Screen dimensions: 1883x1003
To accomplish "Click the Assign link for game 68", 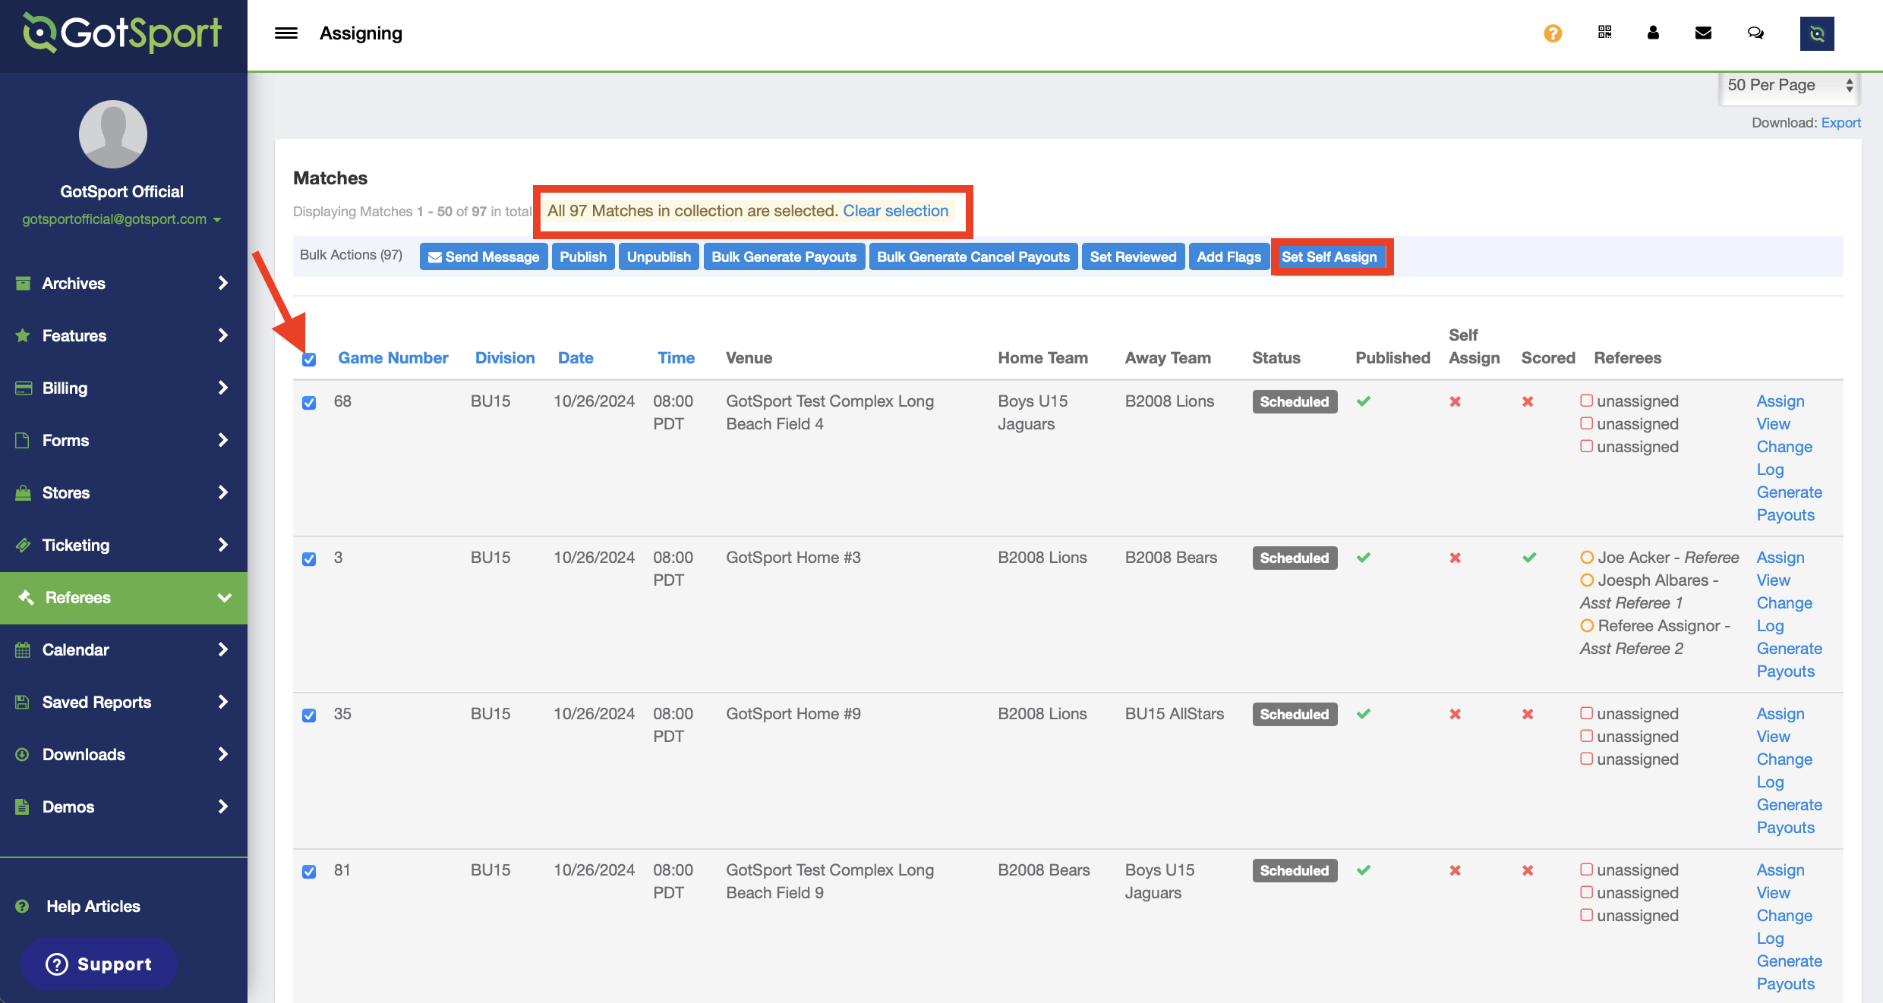I will point(1780,401).
